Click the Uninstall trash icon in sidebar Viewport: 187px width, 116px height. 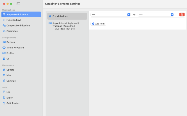click(4, 81)
